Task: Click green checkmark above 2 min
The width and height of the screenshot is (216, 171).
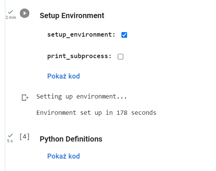Action: tap(11, 12)
